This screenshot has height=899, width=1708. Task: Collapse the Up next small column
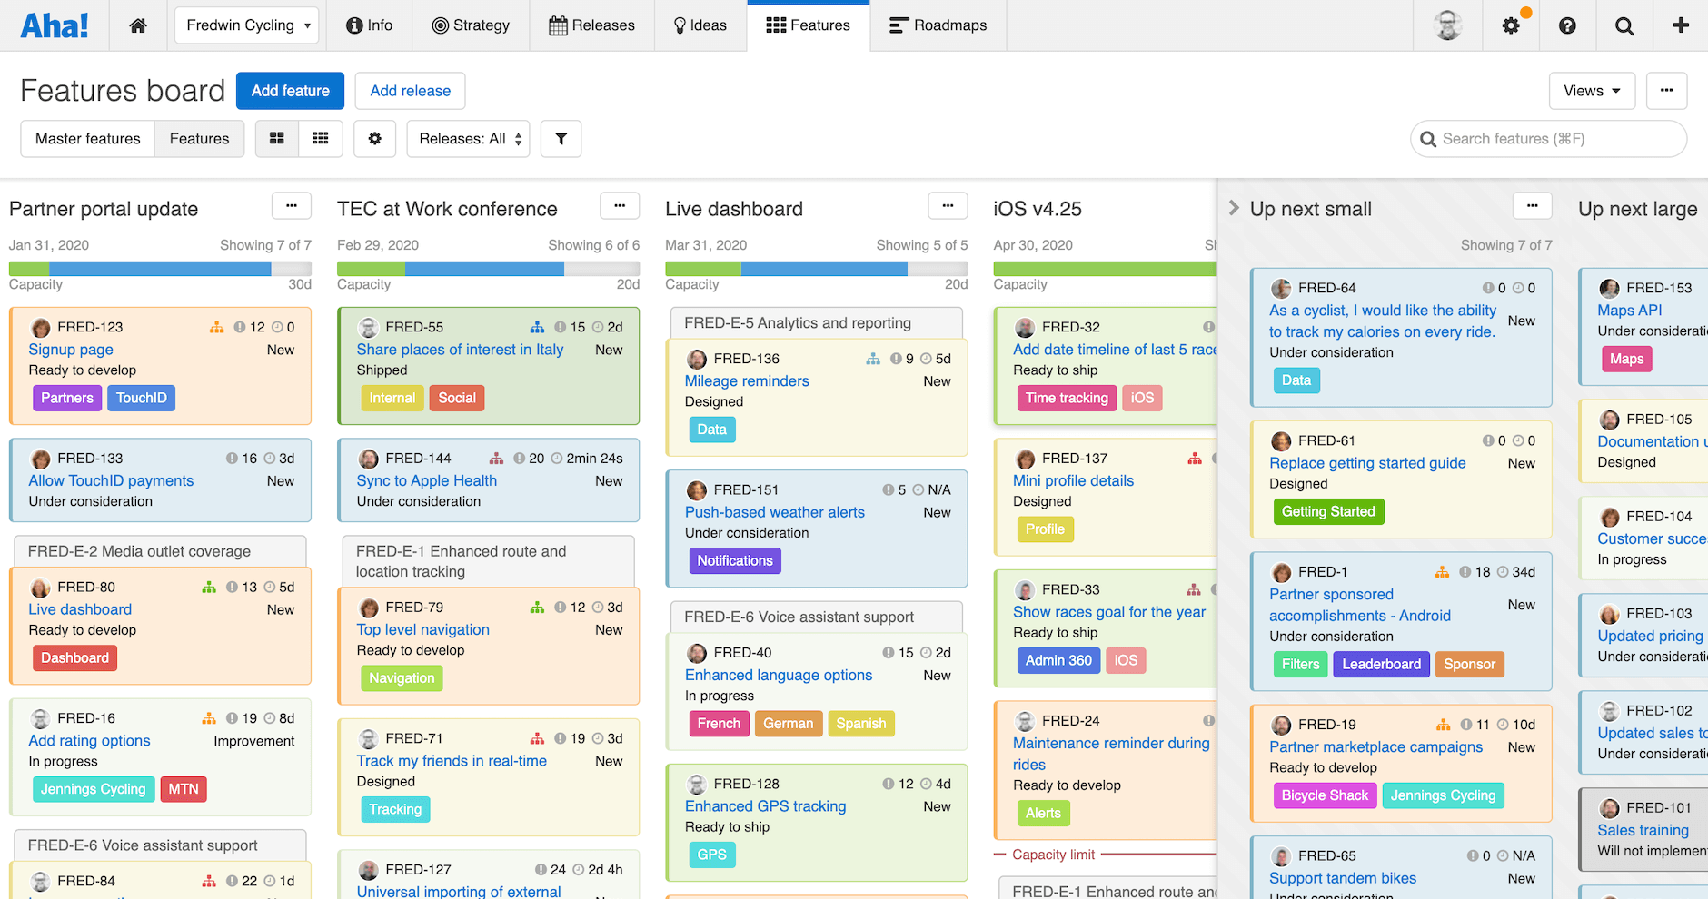click(x=1234, y=207)
